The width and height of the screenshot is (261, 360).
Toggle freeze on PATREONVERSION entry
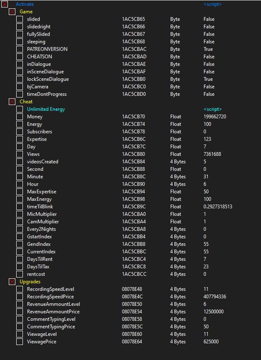coord(20,49)
